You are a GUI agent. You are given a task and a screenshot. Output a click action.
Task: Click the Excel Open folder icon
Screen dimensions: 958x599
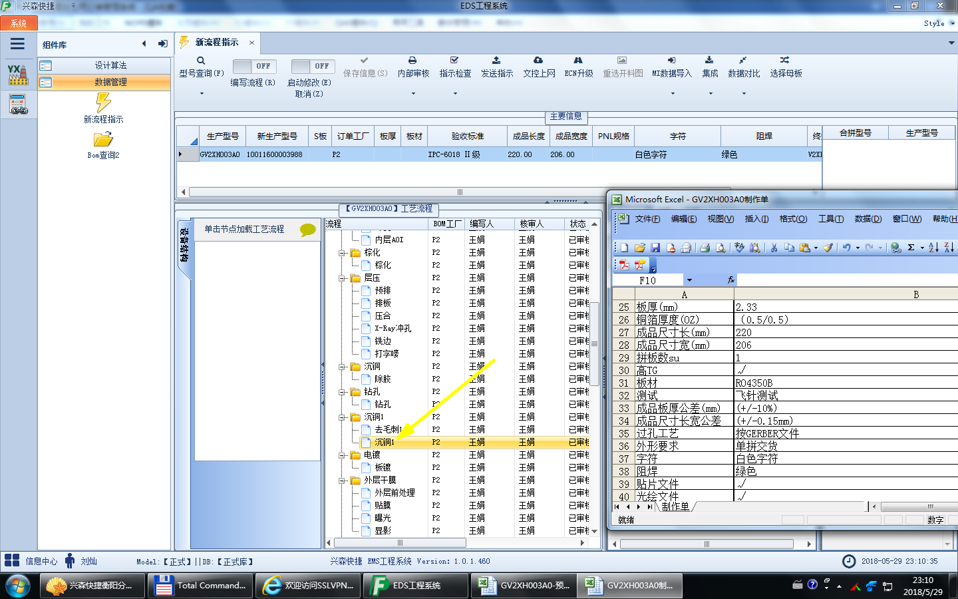pos(640,248)
